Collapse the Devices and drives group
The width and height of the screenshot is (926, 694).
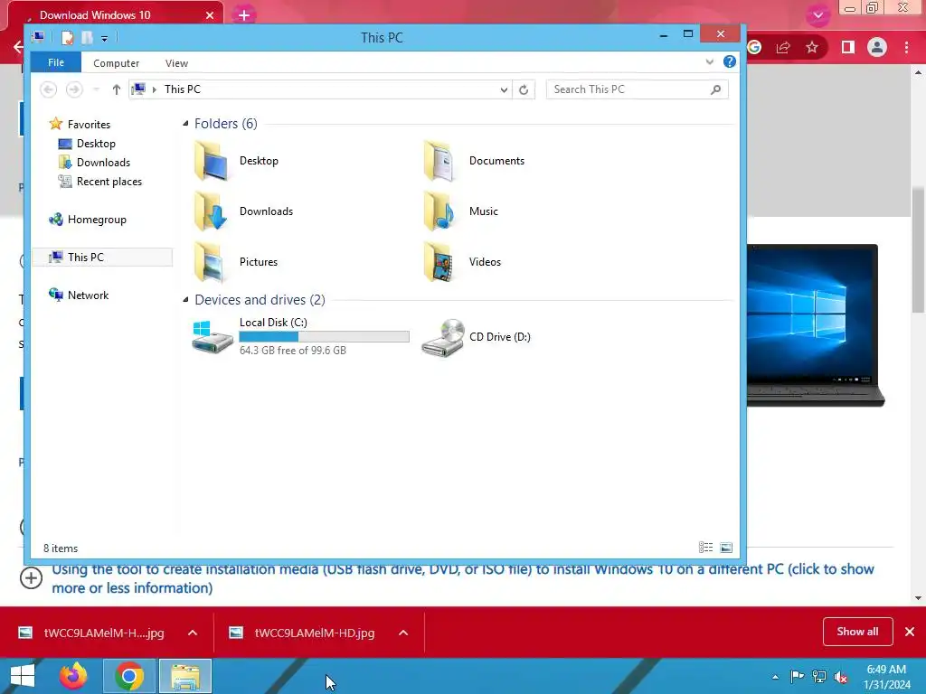(185, 300)
